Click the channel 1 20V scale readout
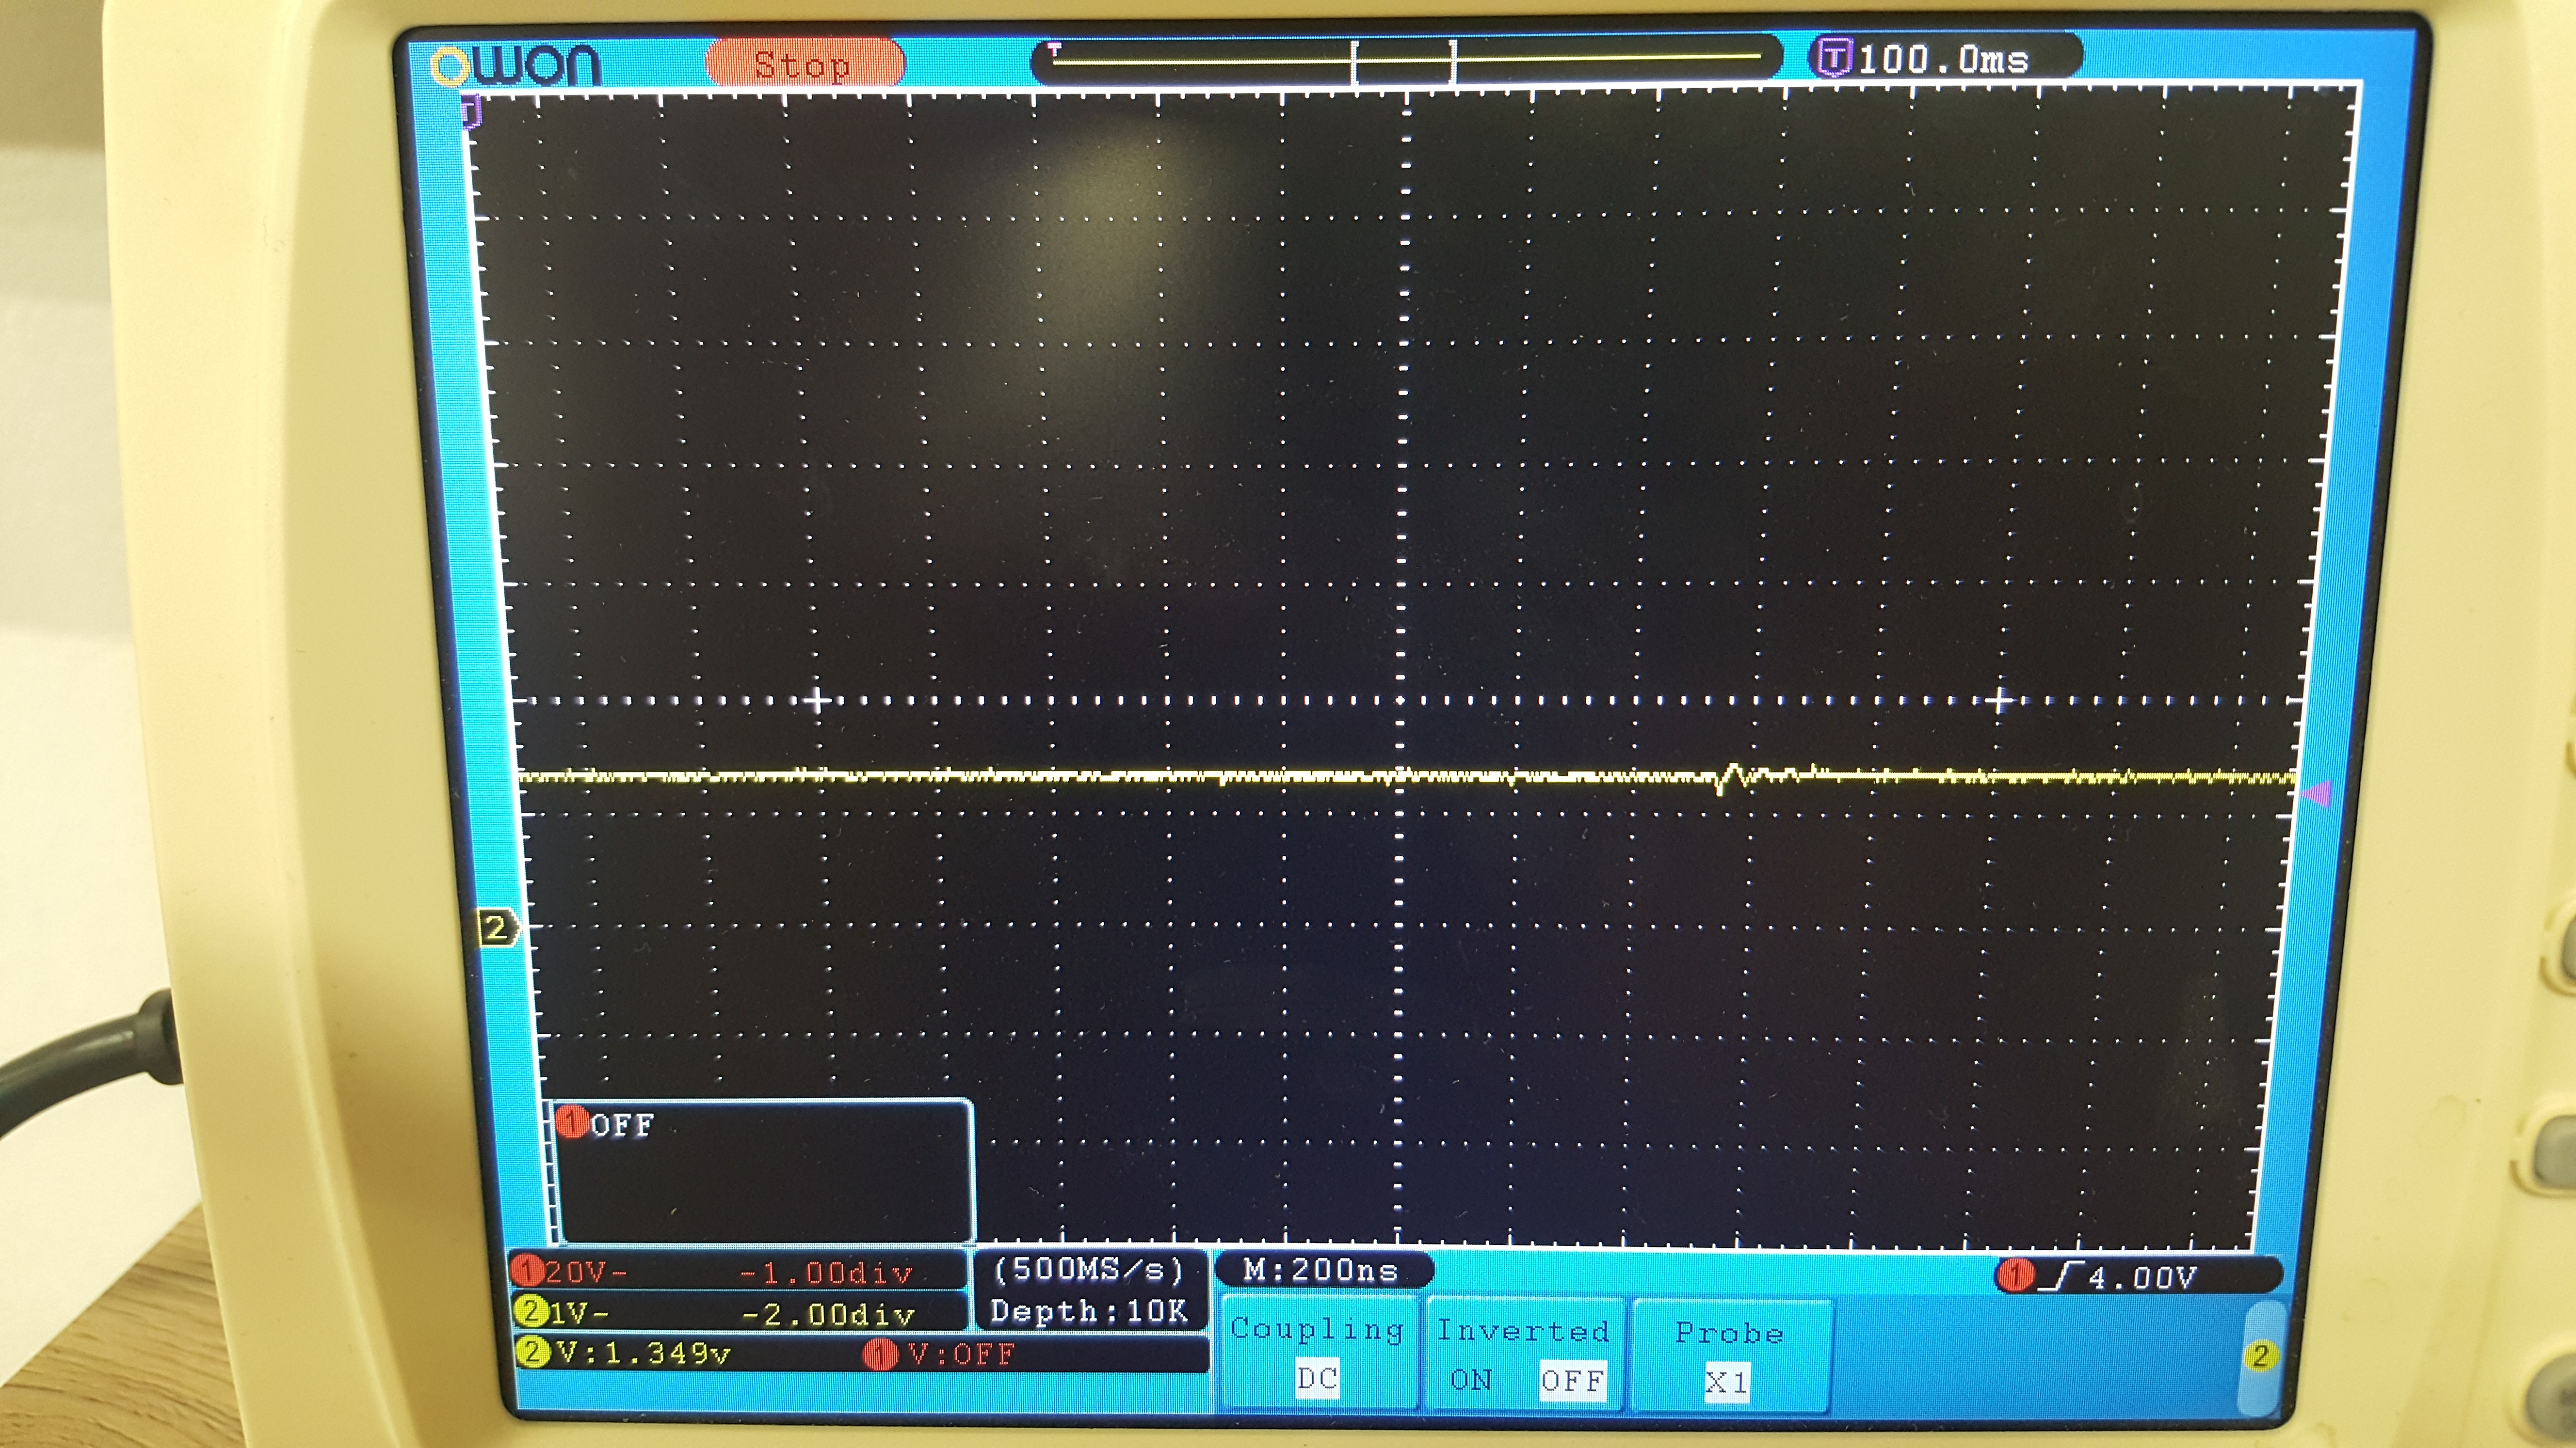 tap(587, 1272)
